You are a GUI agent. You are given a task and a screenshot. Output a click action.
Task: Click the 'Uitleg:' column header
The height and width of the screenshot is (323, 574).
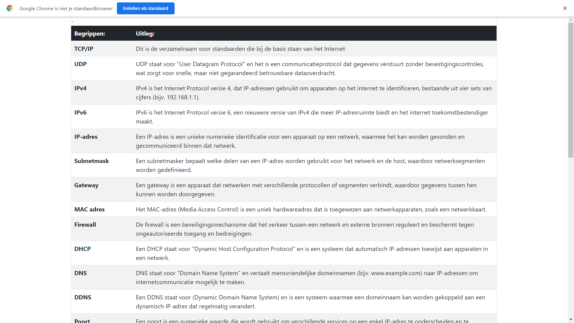click(145, 33)
